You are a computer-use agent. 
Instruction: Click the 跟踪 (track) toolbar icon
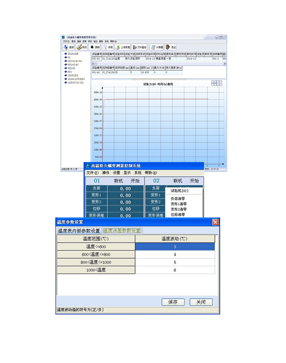95,47
